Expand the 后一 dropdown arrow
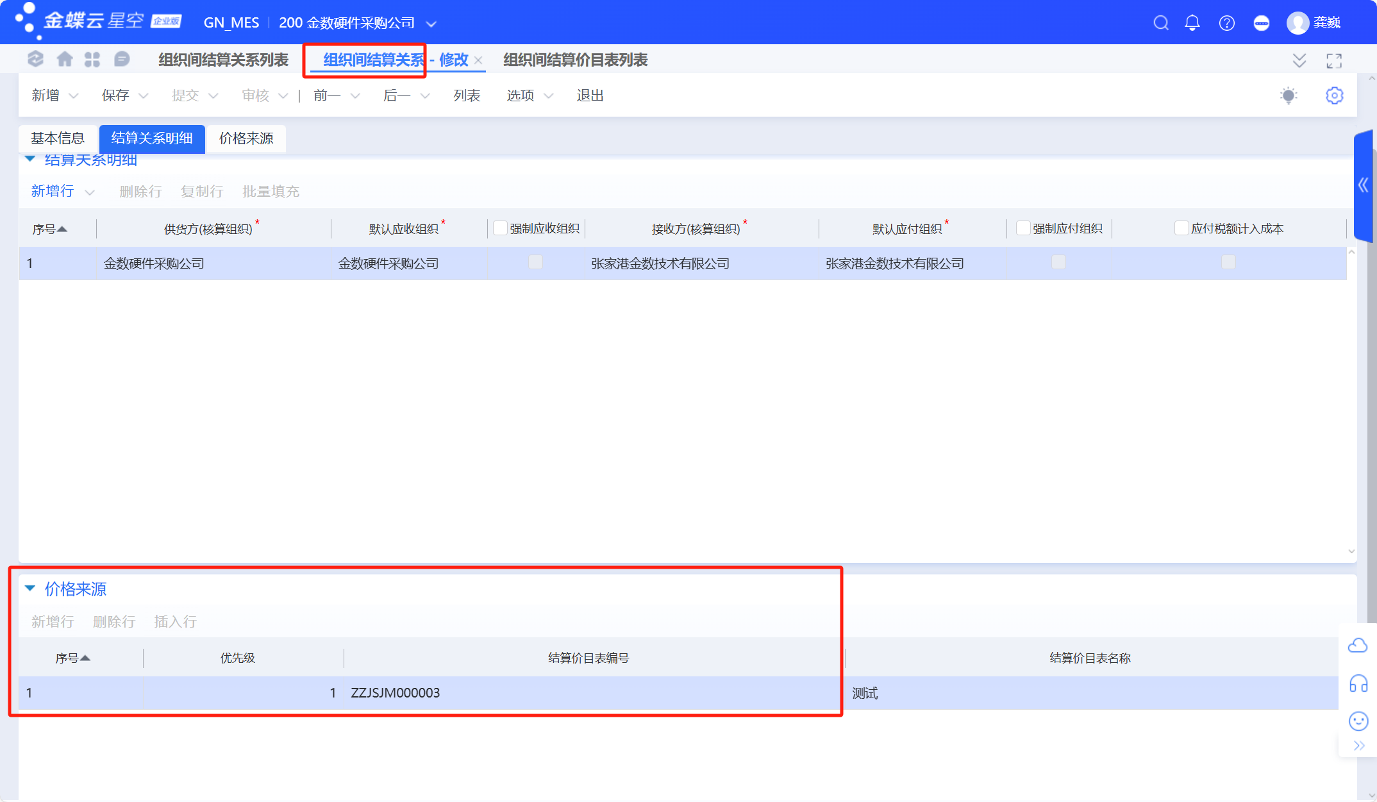The image size is (1377, 802). [x=425, y=96]
